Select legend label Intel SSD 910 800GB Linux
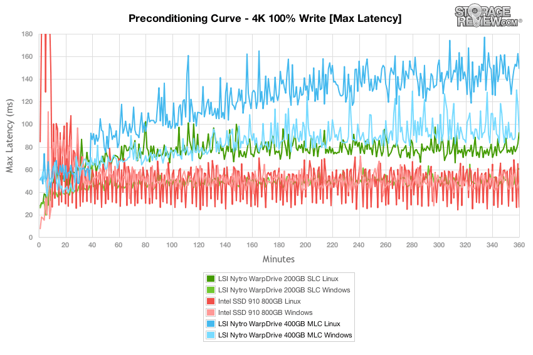This screenshot has height=355, width=533. (x=260, y=301)
